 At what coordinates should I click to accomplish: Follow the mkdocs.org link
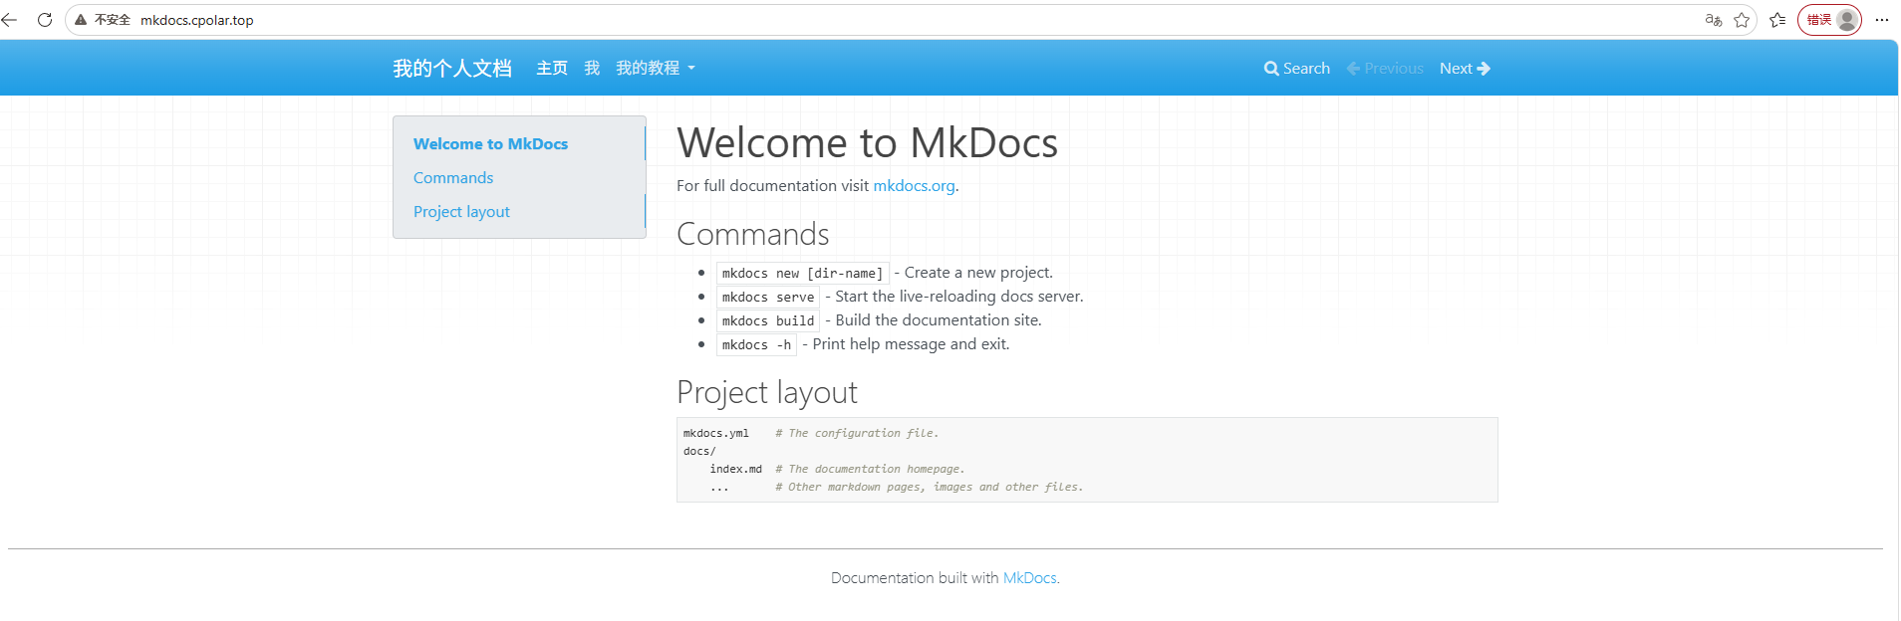coord(914,186)
